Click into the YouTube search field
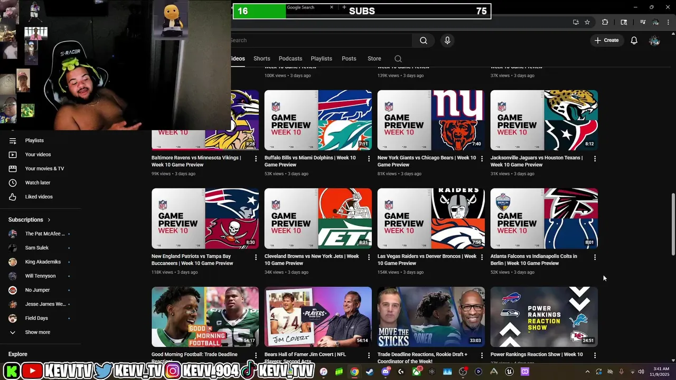676x380 pixels. coord(321,40)
